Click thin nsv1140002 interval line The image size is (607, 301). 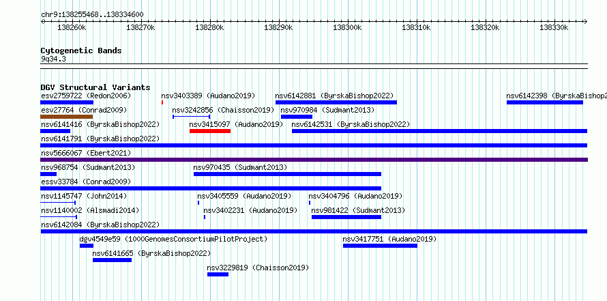tap(59, 217)
